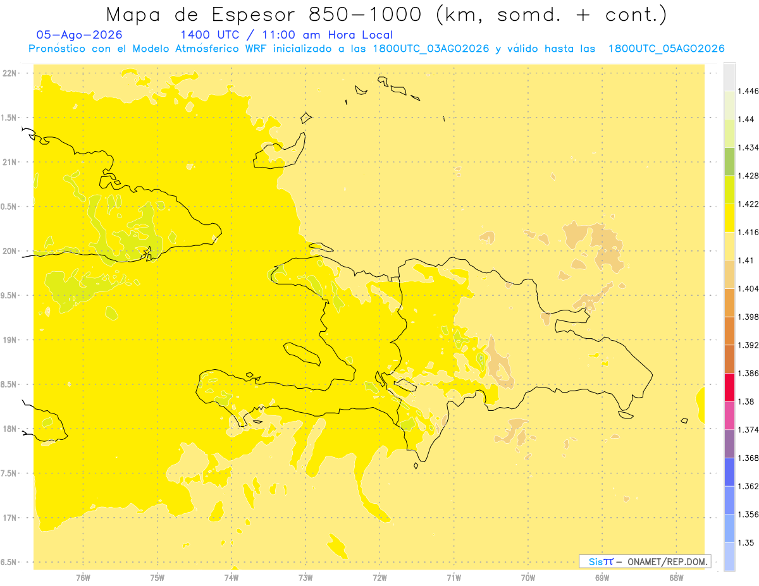Click the legend value '1.446'

[748, 91]
